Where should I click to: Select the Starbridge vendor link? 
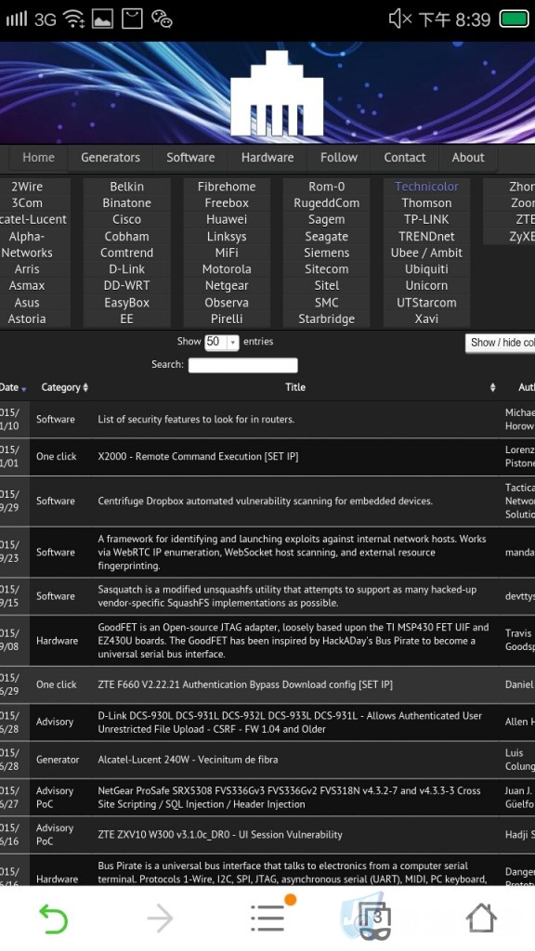click(326, 319)
